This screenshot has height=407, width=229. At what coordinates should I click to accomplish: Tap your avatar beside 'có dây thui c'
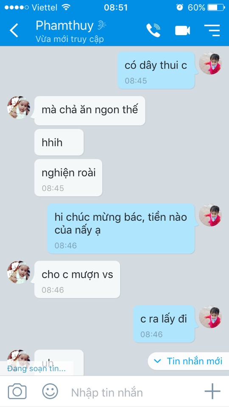pyautogui.click(x=210, y=63)
